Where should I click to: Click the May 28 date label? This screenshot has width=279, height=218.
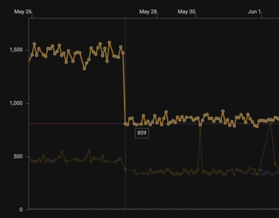point(148,12)
